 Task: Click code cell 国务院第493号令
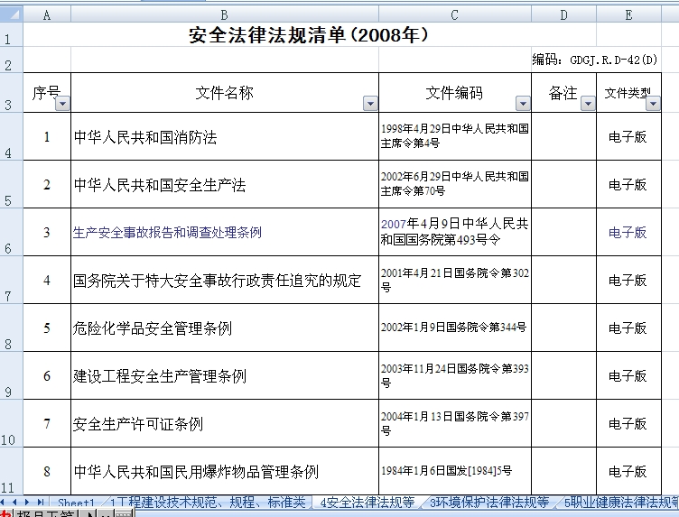click(455, 232)
